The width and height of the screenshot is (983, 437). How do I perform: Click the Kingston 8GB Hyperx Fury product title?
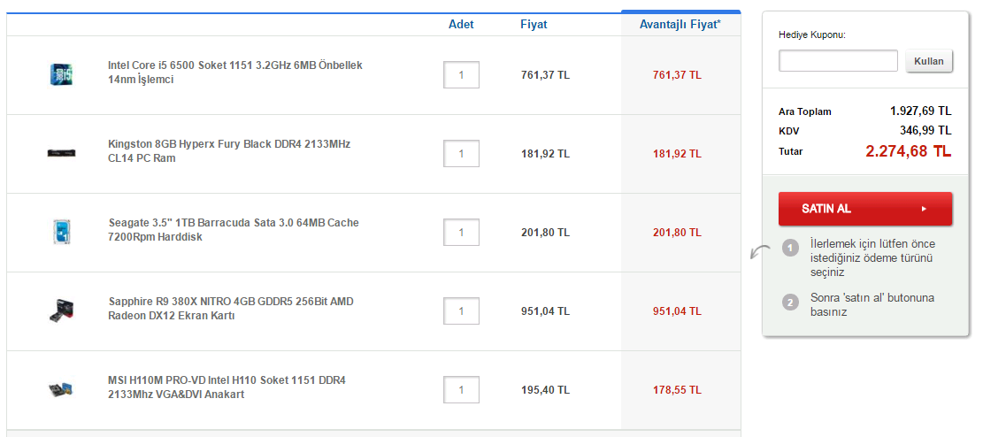[x=229, y=151]
